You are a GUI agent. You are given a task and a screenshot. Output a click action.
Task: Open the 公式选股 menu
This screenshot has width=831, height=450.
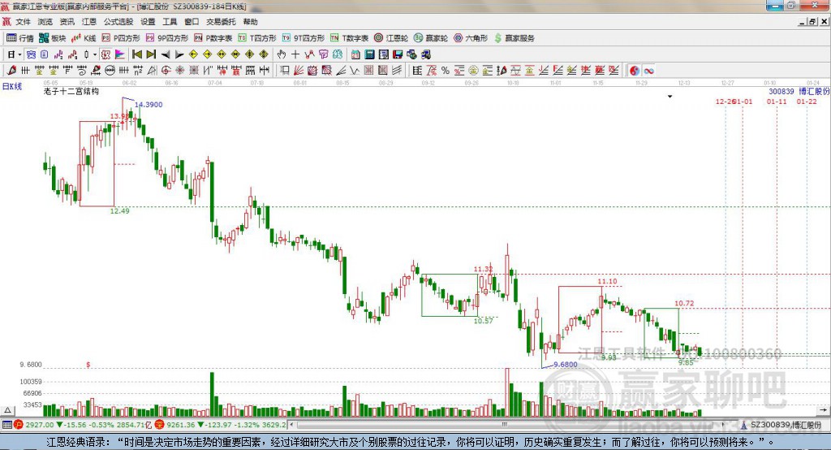118,22
